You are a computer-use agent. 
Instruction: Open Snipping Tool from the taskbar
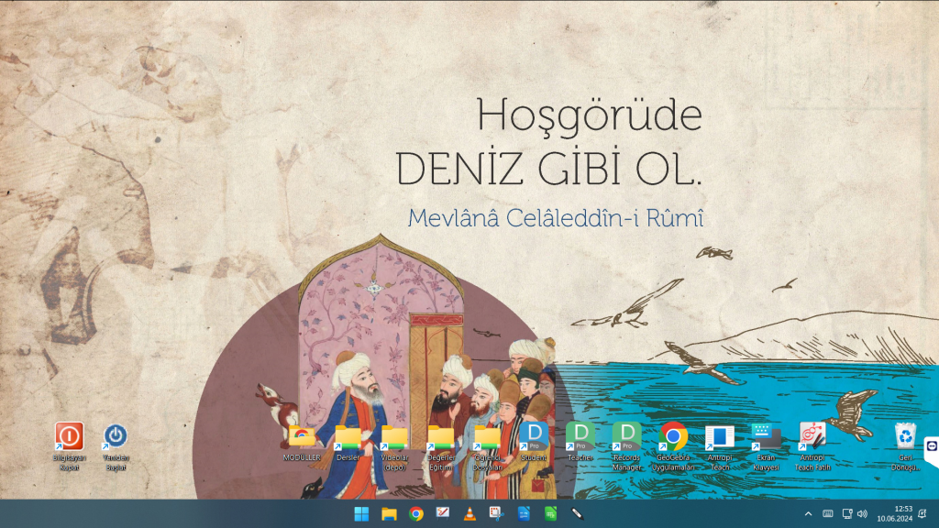pos(496,513)
